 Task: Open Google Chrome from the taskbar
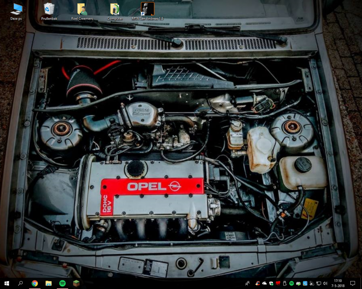pos(35,284)
